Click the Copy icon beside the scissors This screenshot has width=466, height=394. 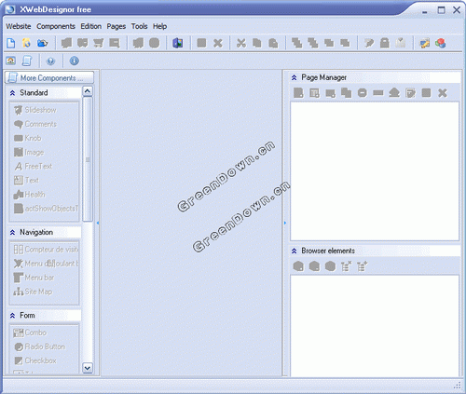click(x=257, y=43)
